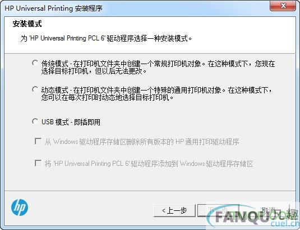The image size is (300, 230).
Task: Click the 安装模式 heading text
Action: (27, 24)
